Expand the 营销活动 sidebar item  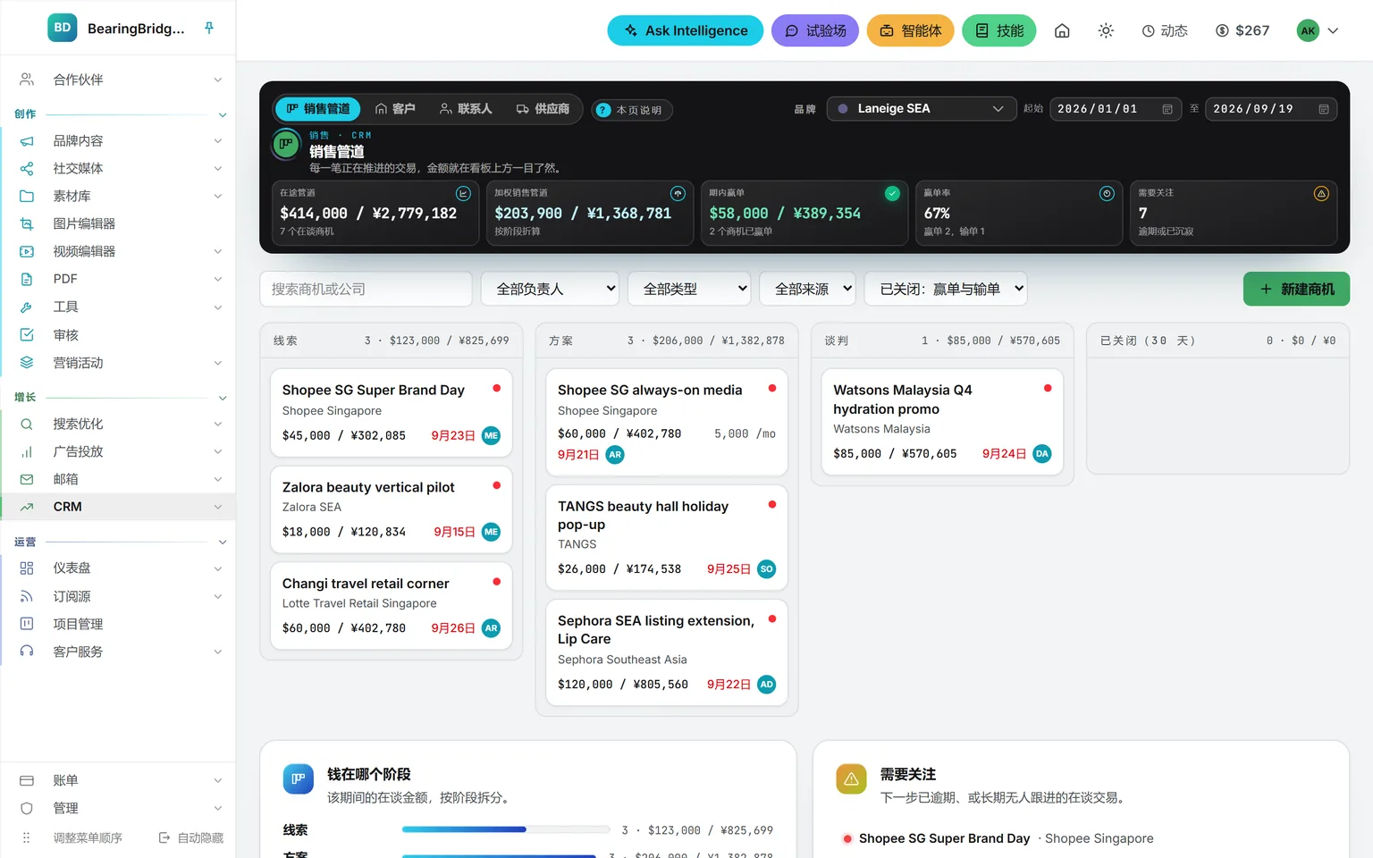click(x=119, y=363)
